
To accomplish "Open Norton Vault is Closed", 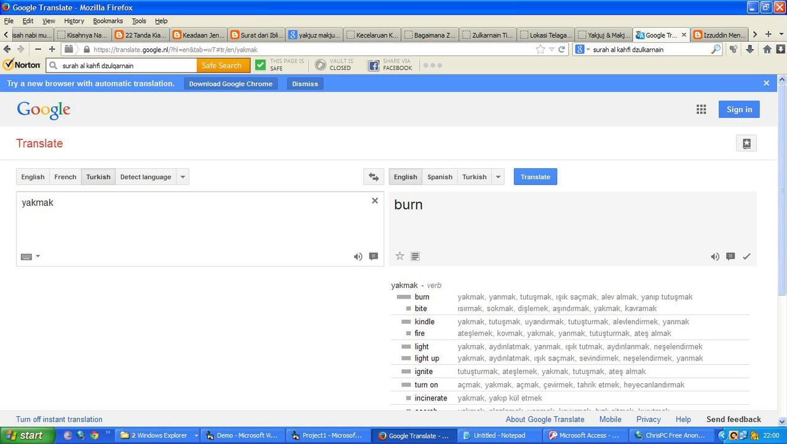I will (x=333, y=64).
